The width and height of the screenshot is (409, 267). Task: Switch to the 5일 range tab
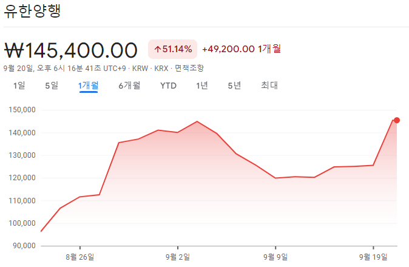tap(52, 86)
